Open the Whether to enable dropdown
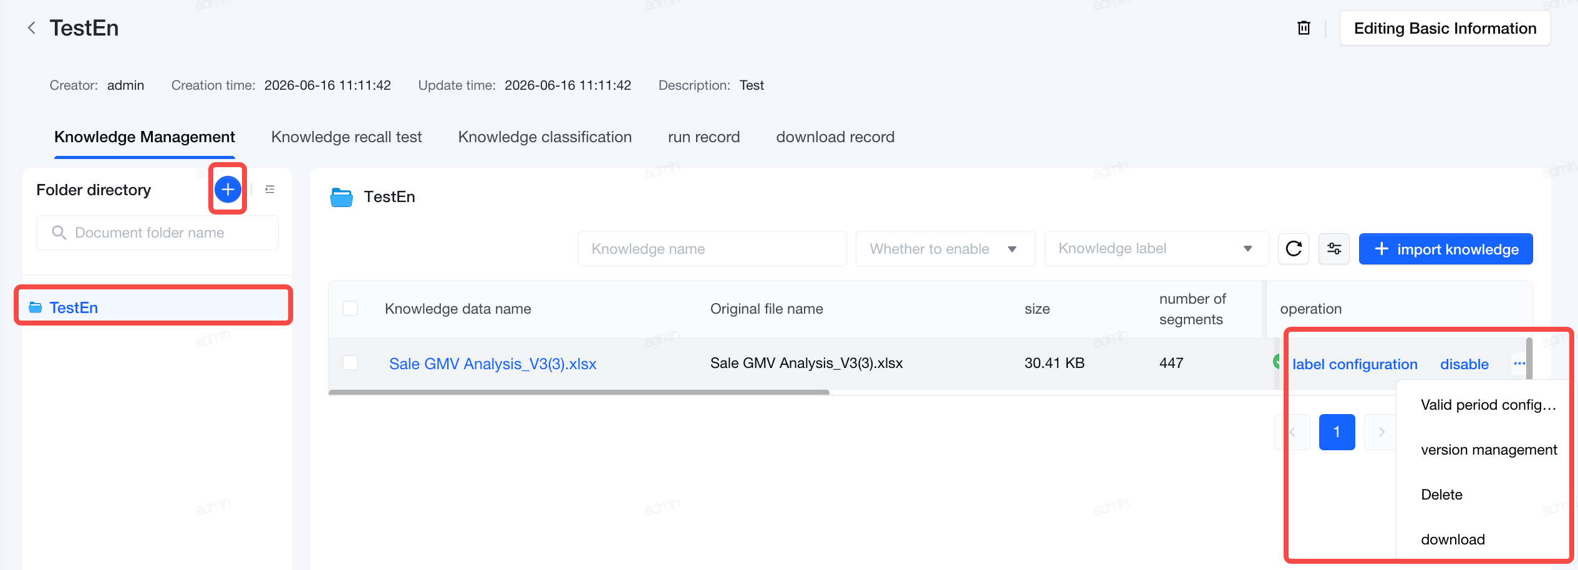The height and width of the screenshot is (570, 1578). pyautogui.click(x=945, y=249)
